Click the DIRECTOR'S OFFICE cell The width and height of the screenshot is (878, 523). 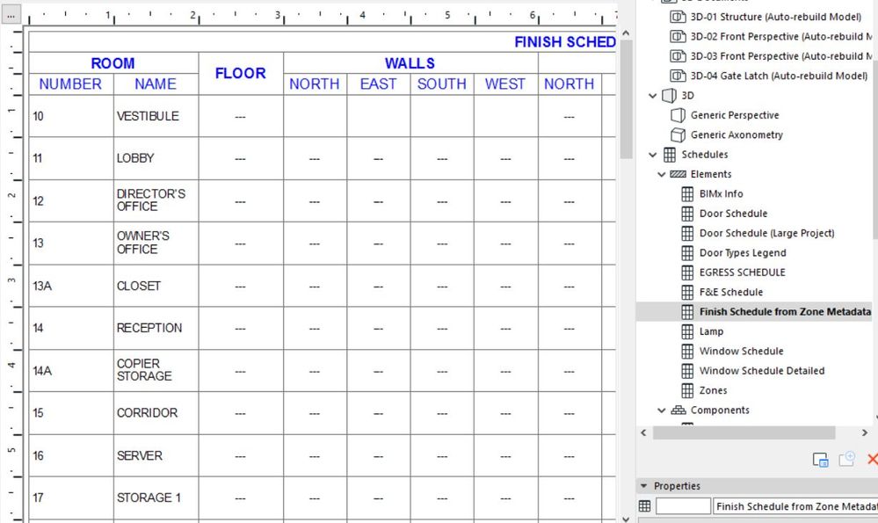coord(156,200)
